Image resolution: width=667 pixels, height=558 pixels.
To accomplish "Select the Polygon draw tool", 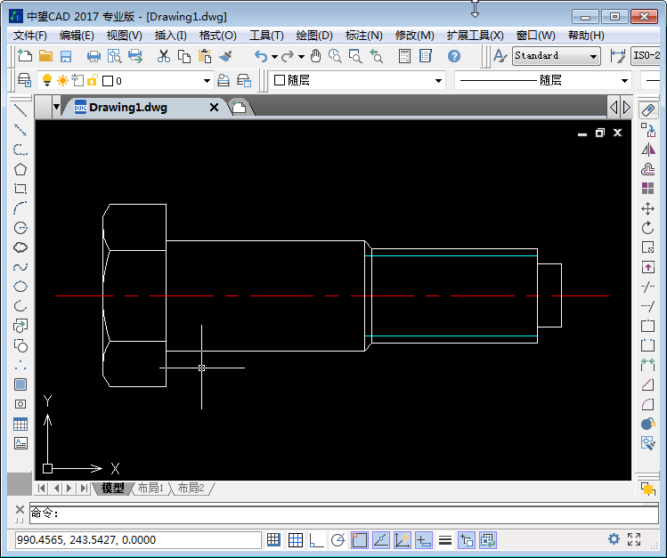I will pyautogui.click(x=20, y=169).
